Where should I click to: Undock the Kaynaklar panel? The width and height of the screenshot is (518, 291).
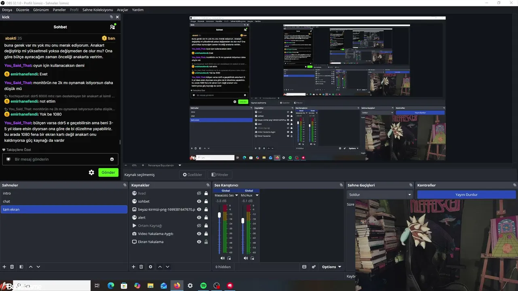(208, 185)
